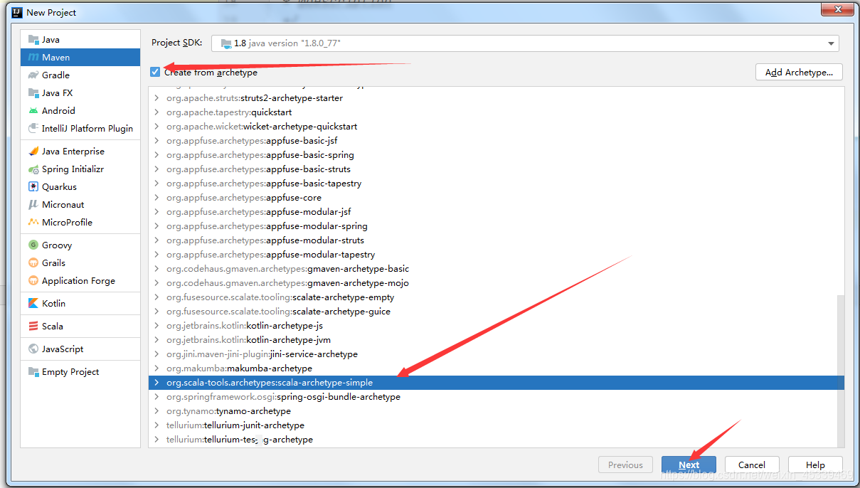Select gmaven-archetype-mojo row

497,283
